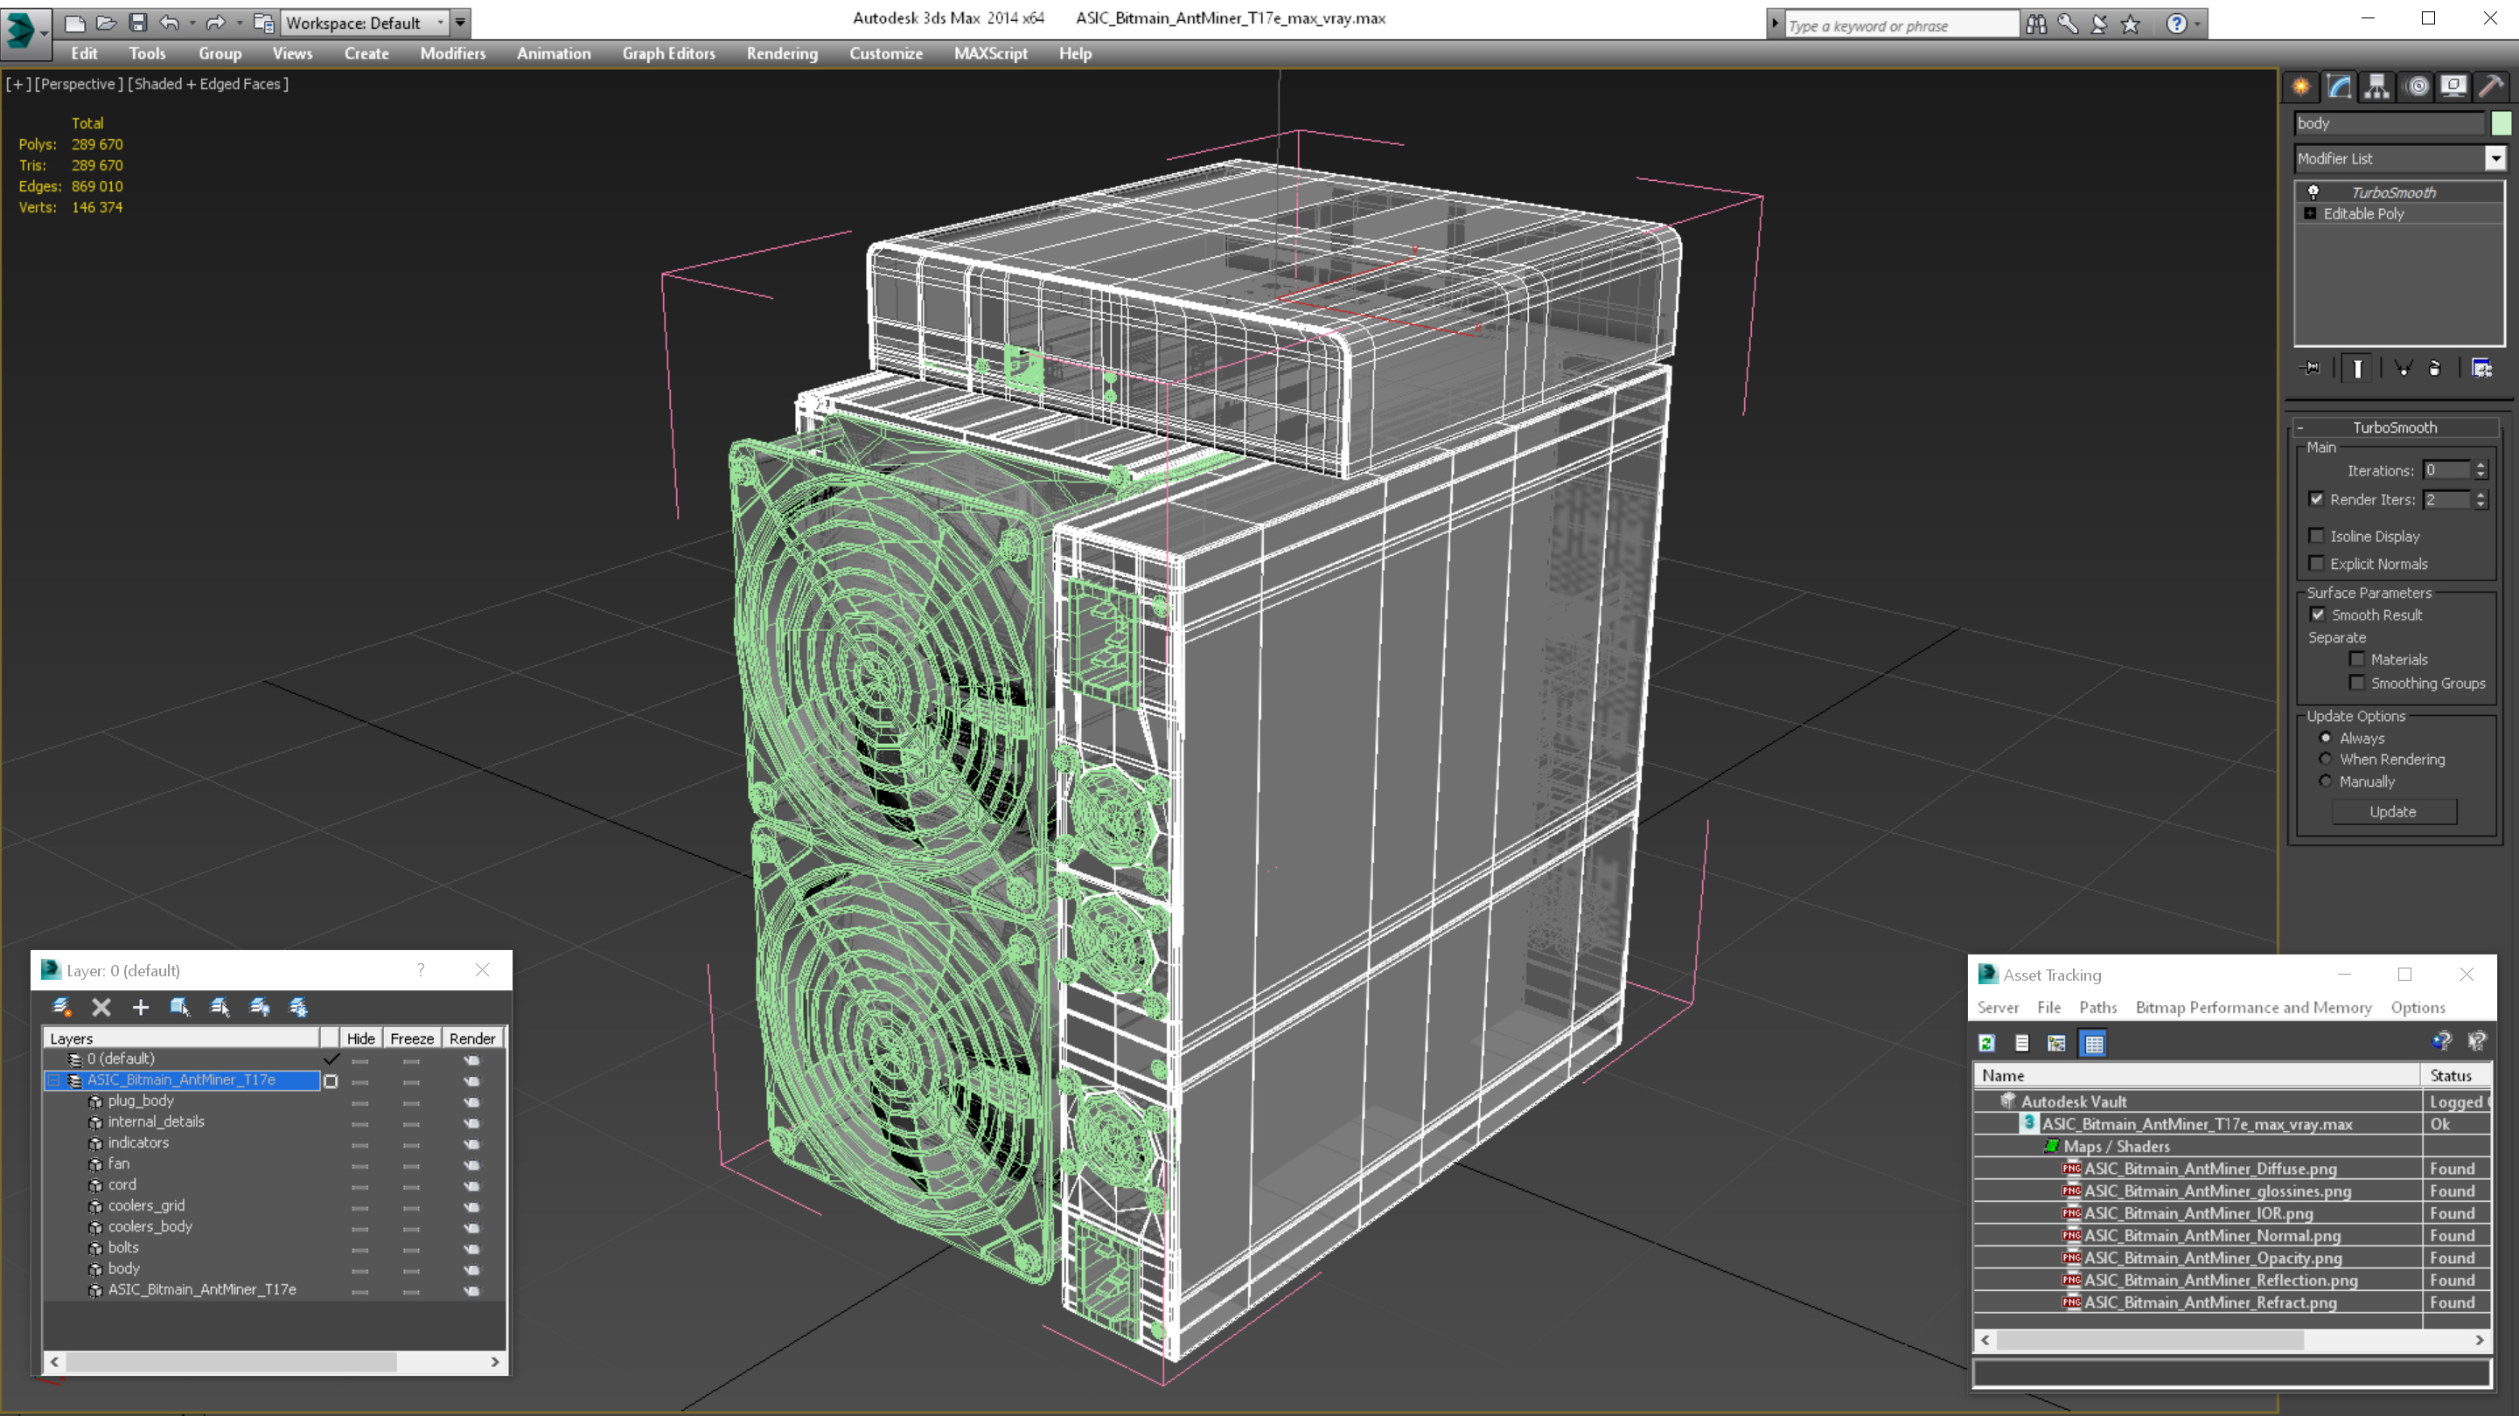Click the Update button in TurboSmooth
Viewport: 2519px width, 1416px height.
pyautogui.click(x=2393, y=812)
